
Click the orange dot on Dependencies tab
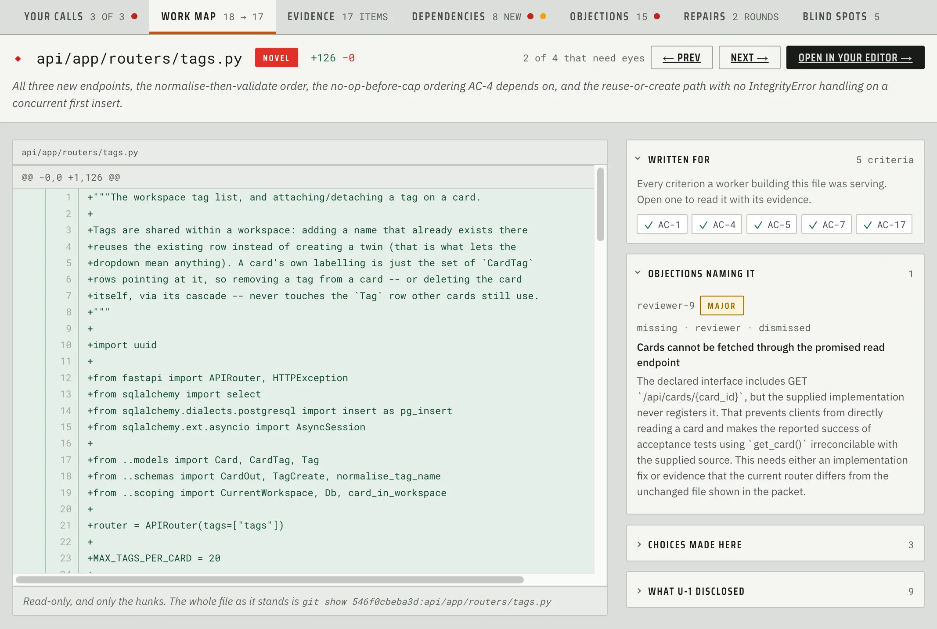click(543, 16)
